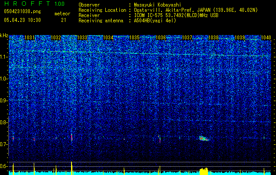
Task: Select the ICOM IC-575 53.7492 MHz USB text
Action: 176,15
